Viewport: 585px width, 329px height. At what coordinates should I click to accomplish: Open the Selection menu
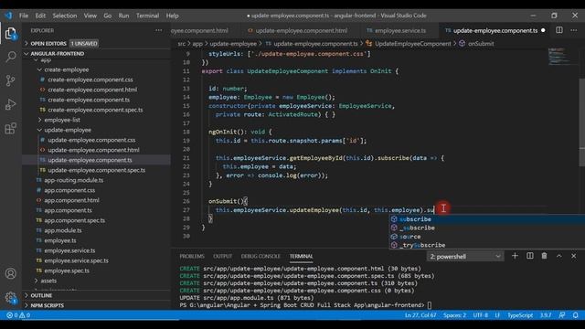65,16
